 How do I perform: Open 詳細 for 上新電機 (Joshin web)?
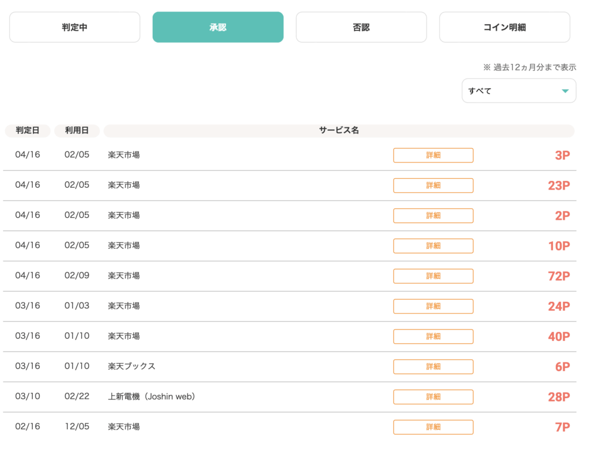433,397
